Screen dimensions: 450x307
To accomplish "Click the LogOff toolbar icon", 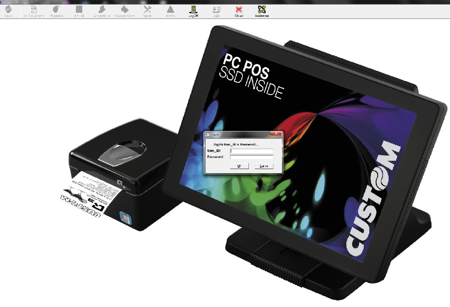I will click(193, 11).
